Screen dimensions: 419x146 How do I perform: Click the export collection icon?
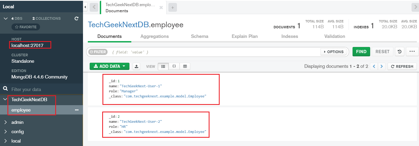136,66
